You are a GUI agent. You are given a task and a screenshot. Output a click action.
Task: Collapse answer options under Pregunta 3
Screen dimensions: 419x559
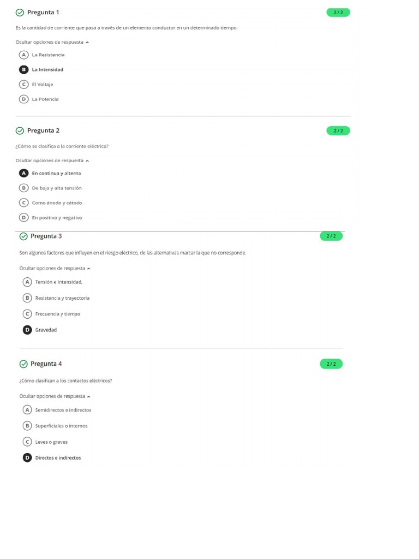[x=55, y=269]
